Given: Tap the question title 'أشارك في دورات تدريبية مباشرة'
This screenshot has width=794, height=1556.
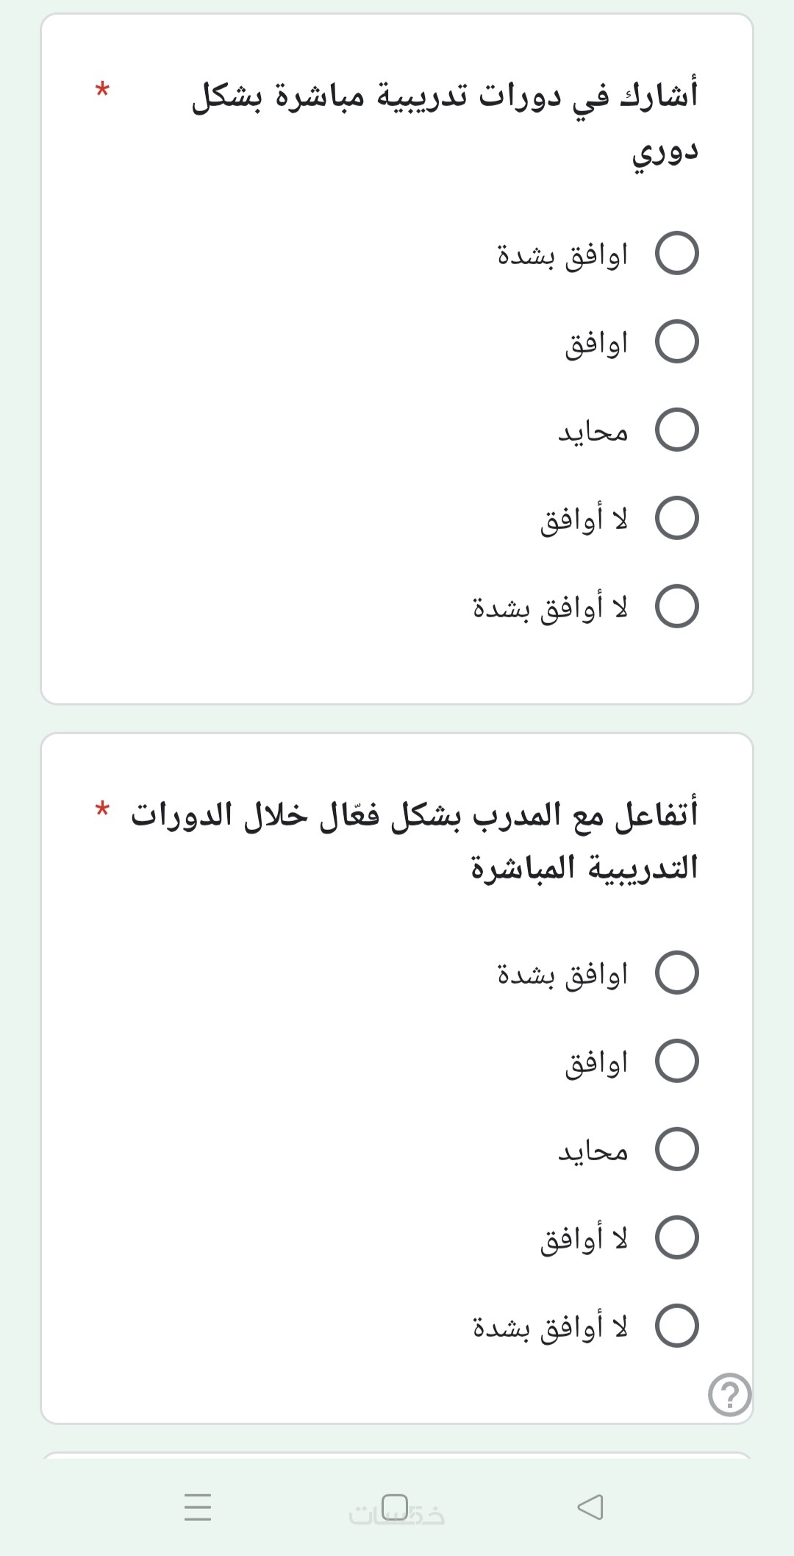Looking at the screenshot, I should (x=445, y=97).
